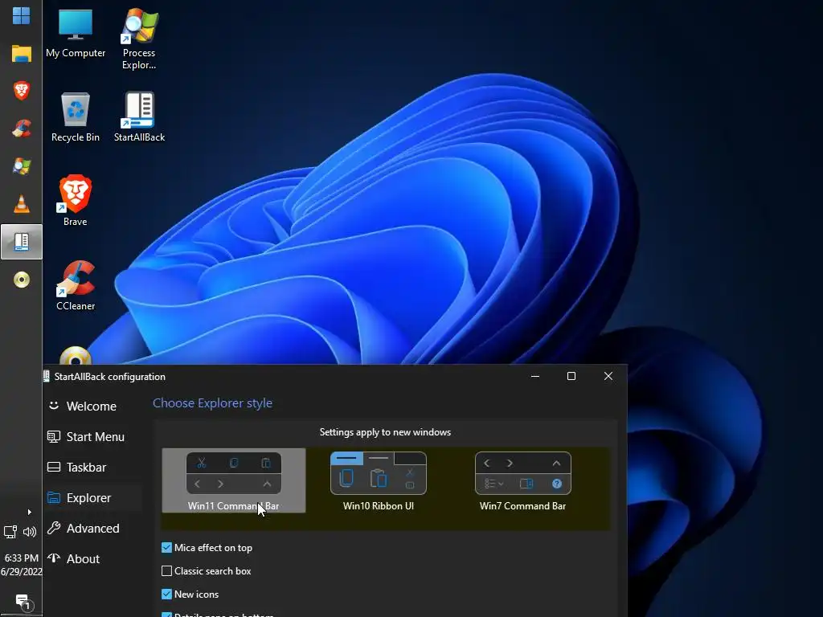
Task: Maximize the StartAllBack configuration window
Action: point(571,376)
